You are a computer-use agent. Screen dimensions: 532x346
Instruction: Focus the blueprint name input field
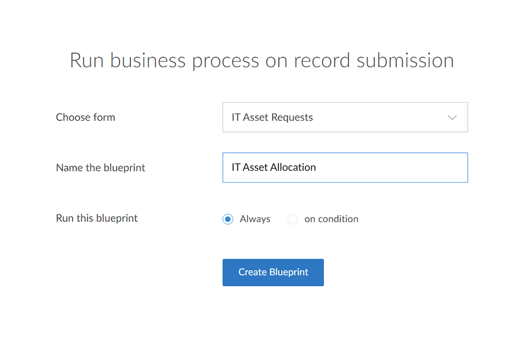345,167
